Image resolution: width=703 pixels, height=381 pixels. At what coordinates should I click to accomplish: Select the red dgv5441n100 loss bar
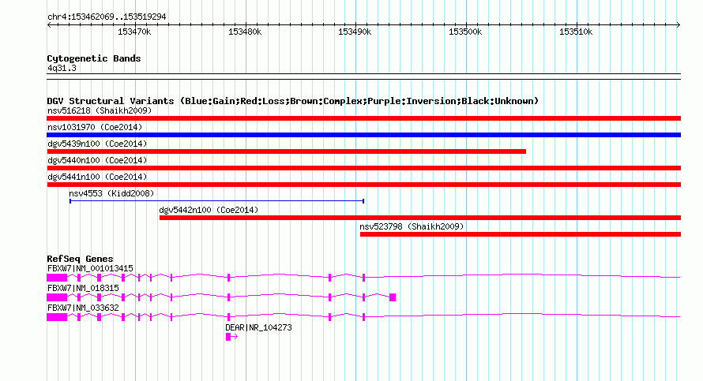(x=363, y=185)
